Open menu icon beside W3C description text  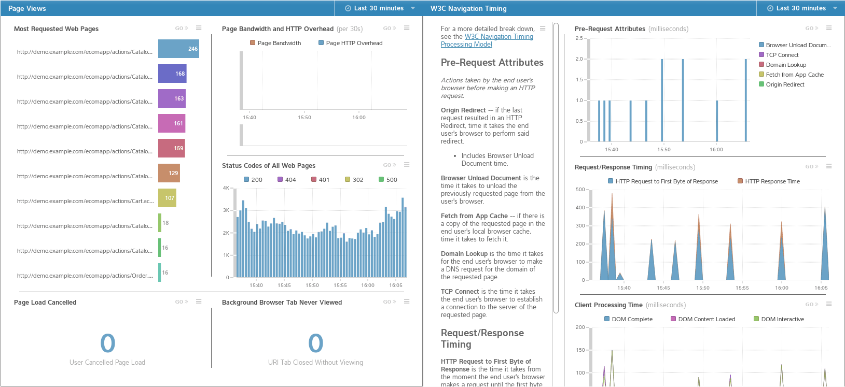(543, 28)
